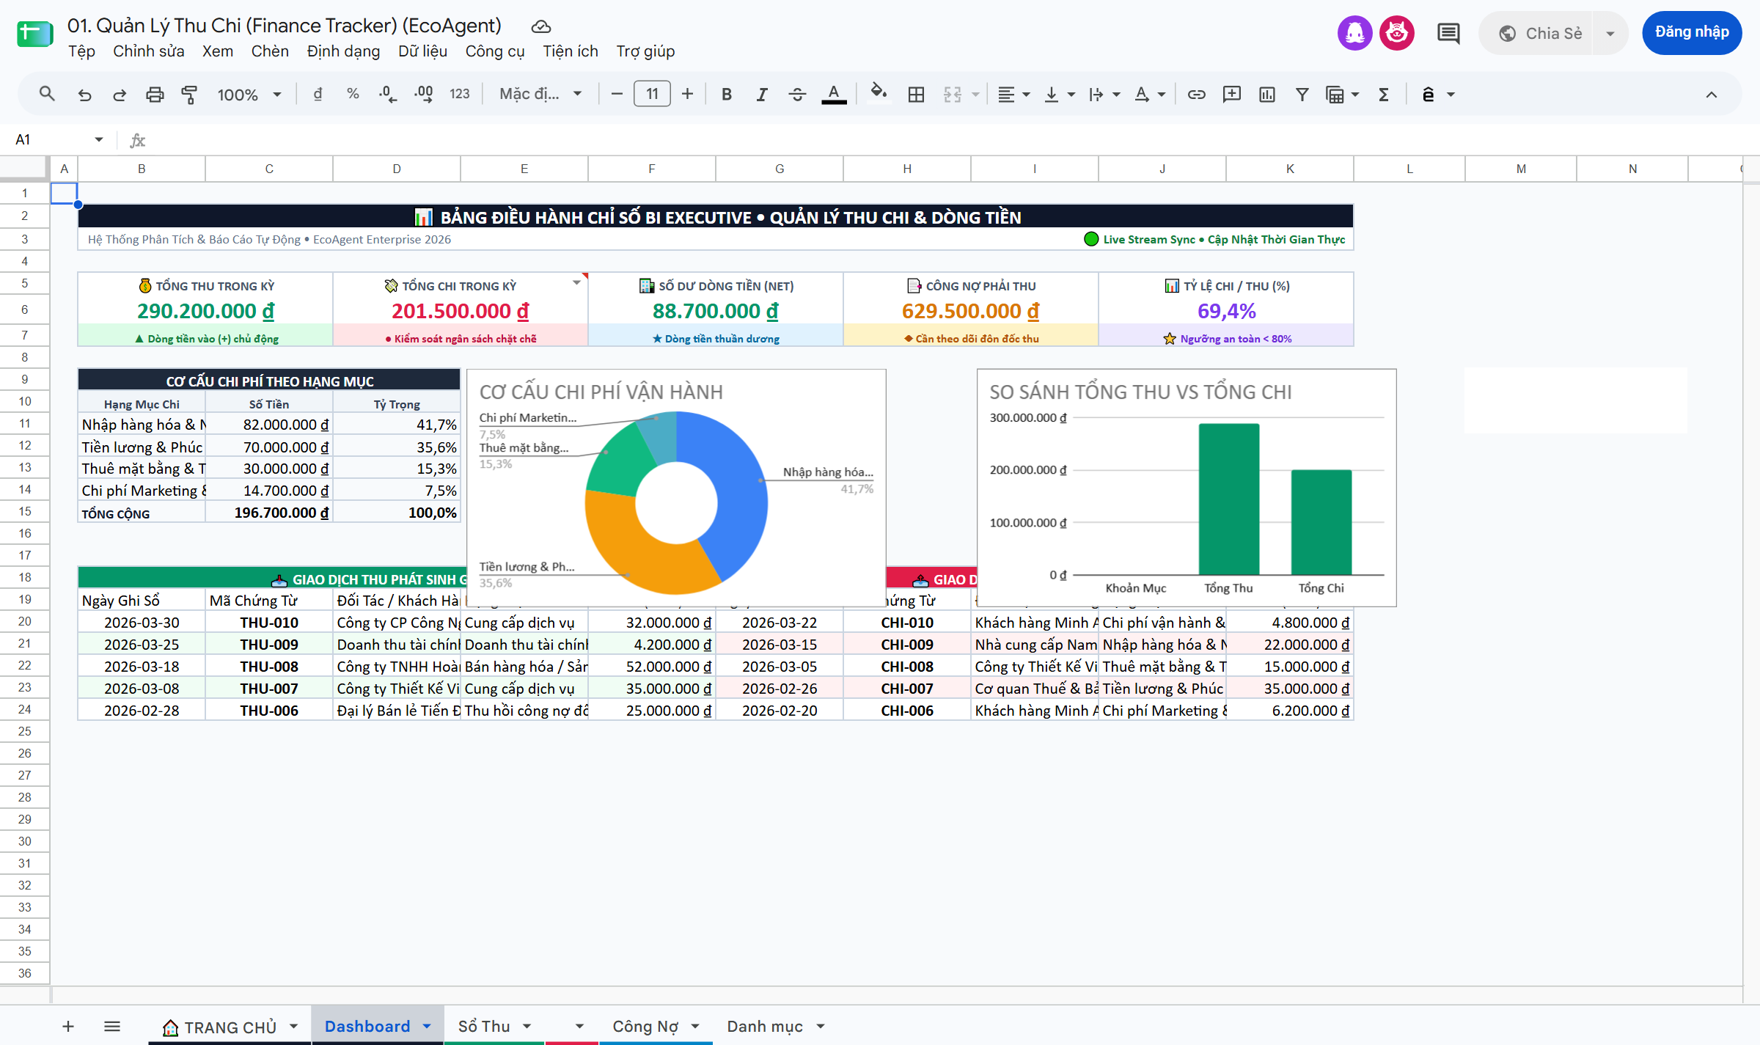Open the Tệp menu
Image resolution: width=1760 pixels, height=1045 pixels.
pos(81,51)
